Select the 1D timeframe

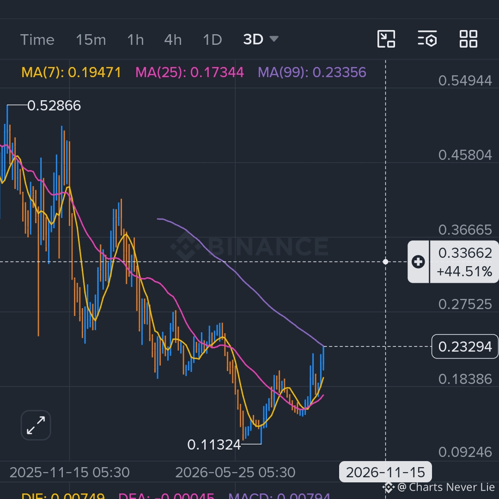(x=212, y=40)
